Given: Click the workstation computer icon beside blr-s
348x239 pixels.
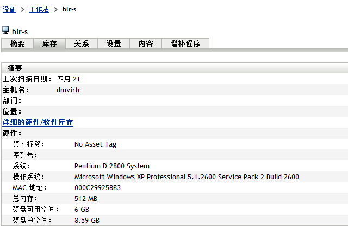Looking at the screenshot, I should click(x=5, y=30).
